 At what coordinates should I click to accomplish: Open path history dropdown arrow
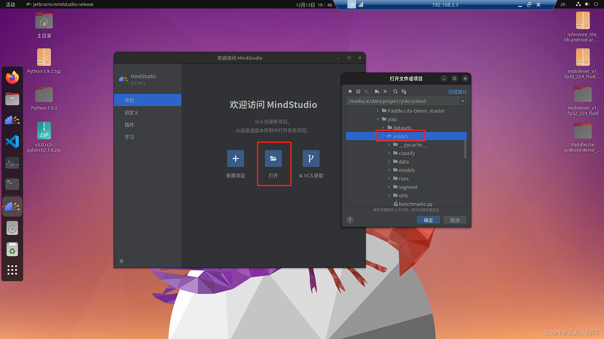pos(462,101)
